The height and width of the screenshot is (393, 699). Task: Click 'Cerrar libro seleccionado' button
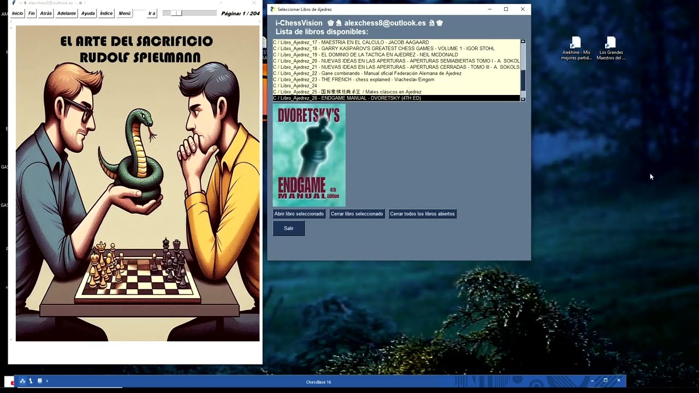click(357, 214)
